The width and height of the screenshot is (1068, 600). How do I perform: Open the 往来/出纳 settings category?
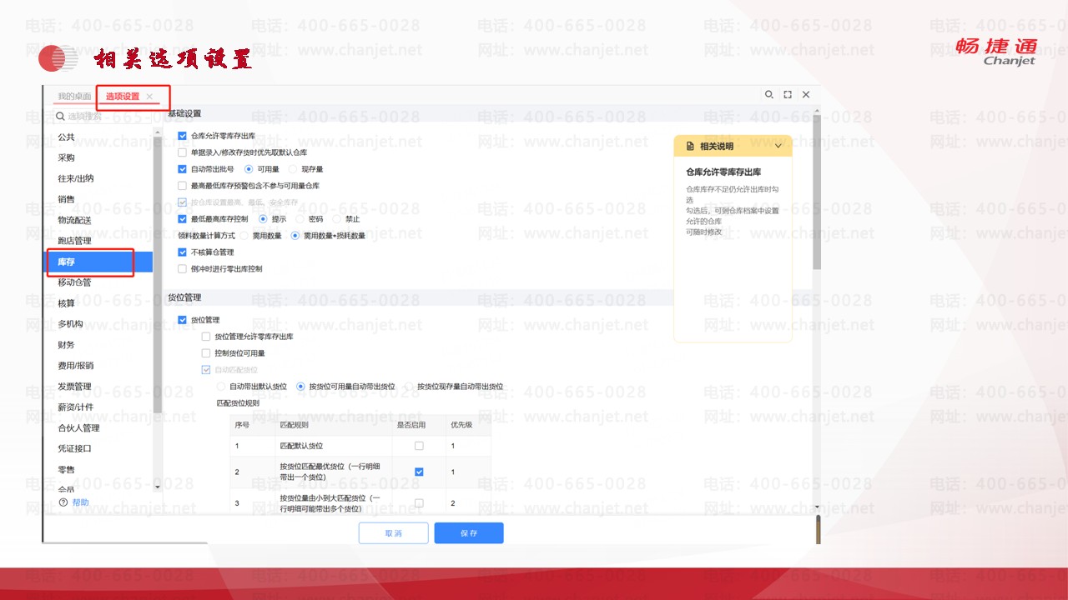pos(76,178)
